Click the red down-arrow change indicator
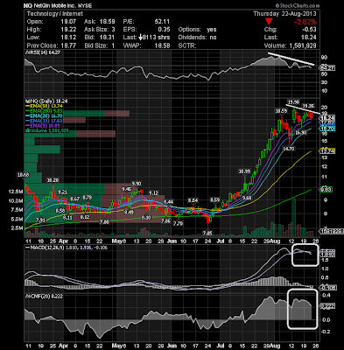The height and width of the screenshot is (350, 344). click(269, 21)
